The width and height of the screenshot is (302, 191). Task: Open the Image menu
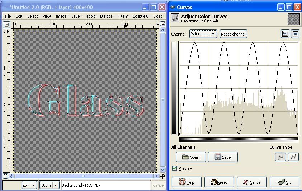point(61,16)
